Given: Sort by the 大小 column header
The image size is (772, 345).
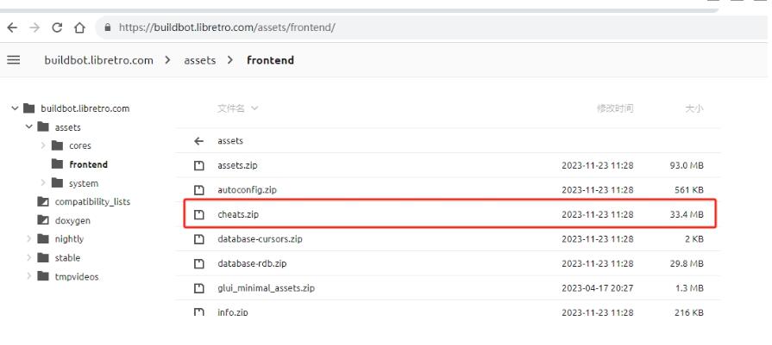Looking at the screenshot, I should [694, 108].
